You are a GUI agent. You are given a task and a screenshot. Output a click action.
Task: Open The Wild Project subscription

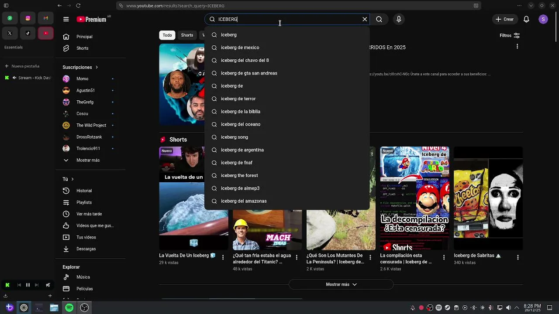90,125
